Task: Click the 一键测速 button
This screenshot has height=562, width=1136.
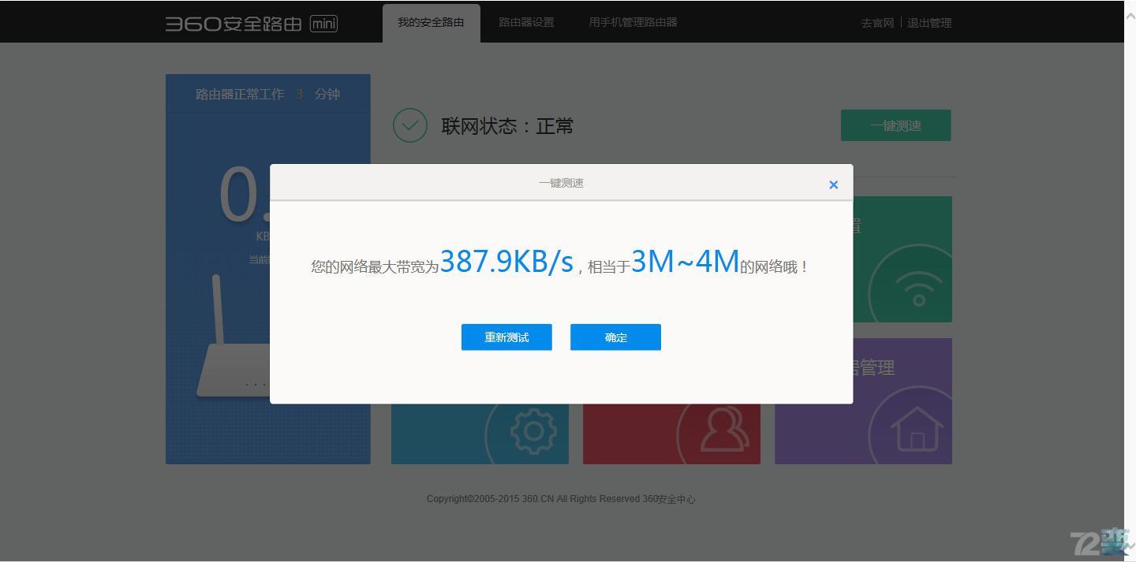Action: 895,125
